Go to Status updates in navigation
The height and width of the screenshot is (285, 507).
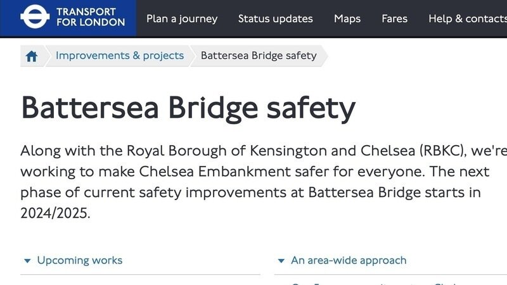coord(275,18)
